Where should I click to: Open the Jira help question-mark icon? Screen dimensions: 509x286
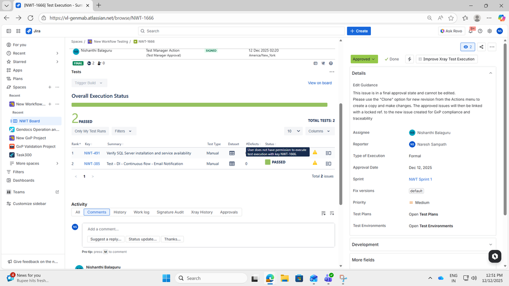(x=480, y=31)
